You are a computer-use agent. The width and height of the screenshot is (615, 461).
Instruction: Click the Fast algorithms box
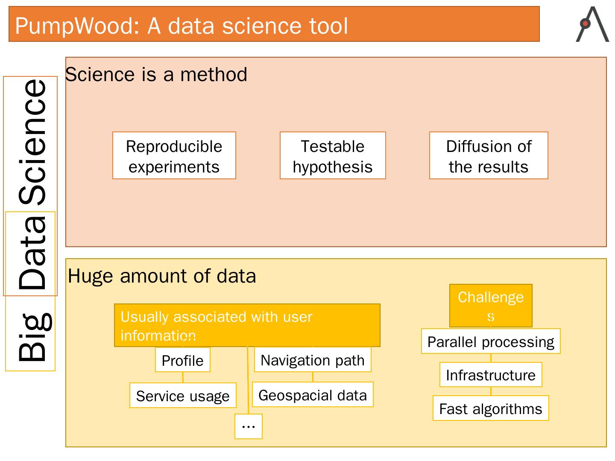(491, 408)
